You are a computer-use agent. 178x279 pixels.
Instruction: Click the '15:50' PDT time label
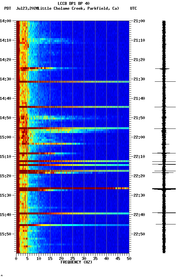[5, 234]
